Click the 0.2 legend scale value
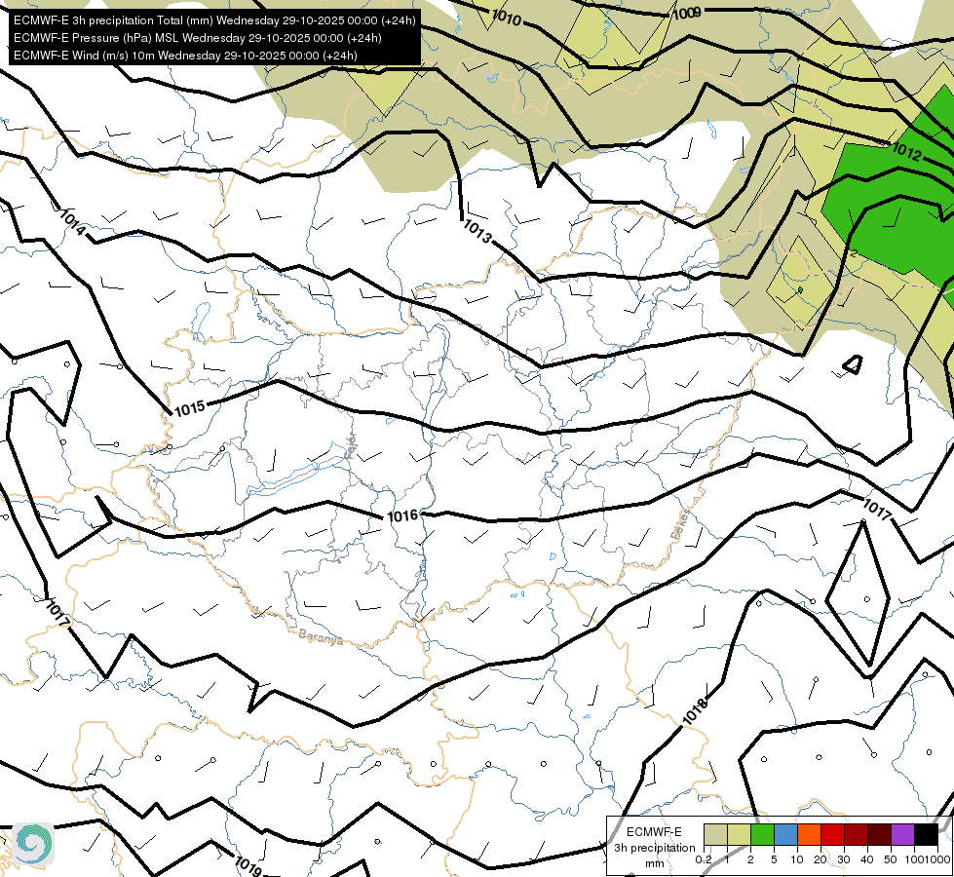Viewport: 954px width, 877px height. 704,859
